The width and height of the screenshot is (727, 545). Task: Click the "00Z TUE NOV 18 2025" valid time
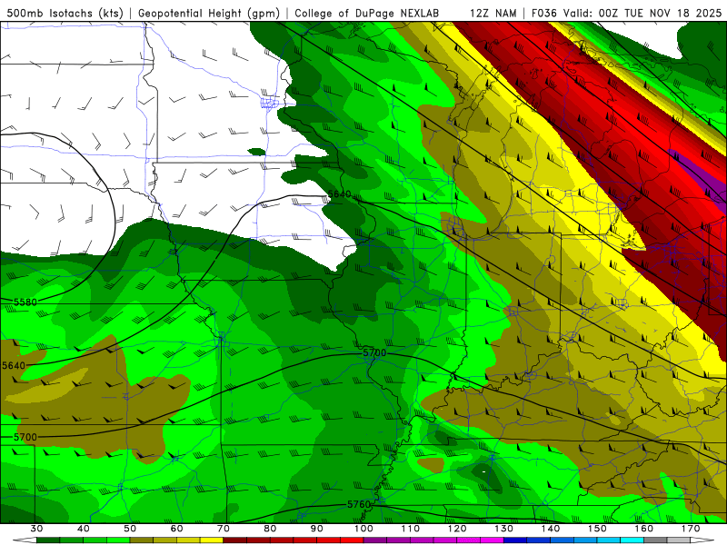coord(661,13)
